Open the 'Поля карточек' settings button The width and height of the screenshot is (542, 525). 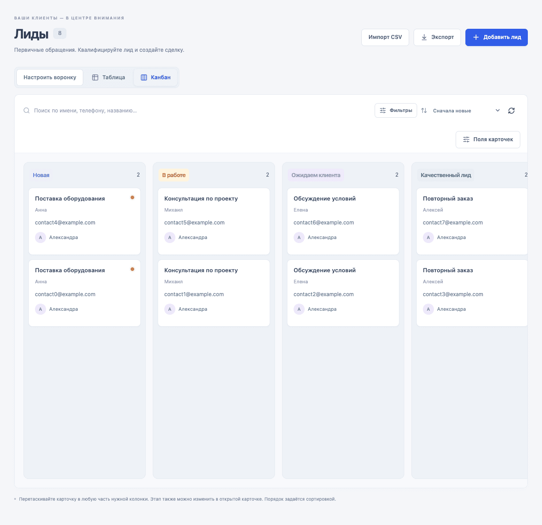click(x=488, y=139)
